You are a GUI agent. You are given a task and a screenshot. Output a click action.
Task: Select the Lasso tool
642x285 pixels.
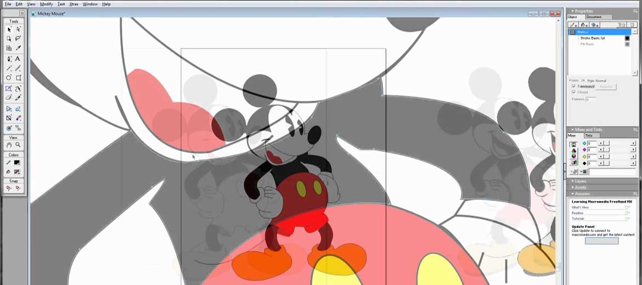[18, 38]
